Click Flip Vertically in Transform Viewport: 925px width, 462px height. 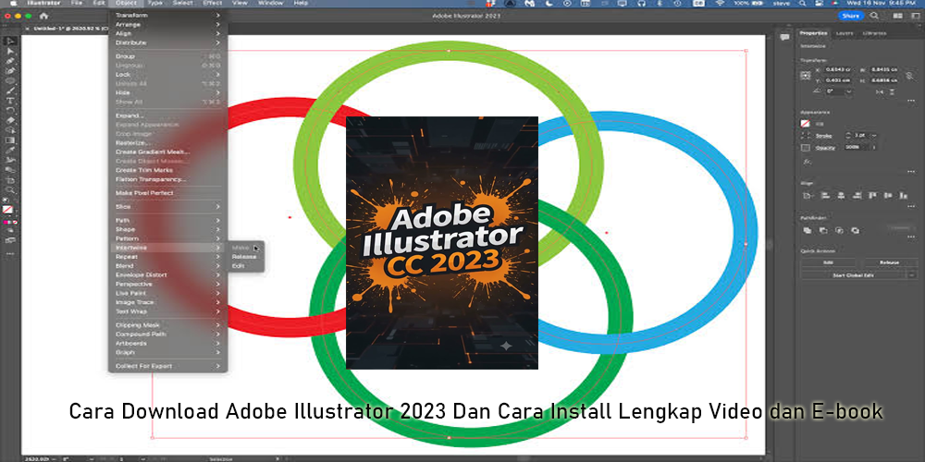(892, 91)
